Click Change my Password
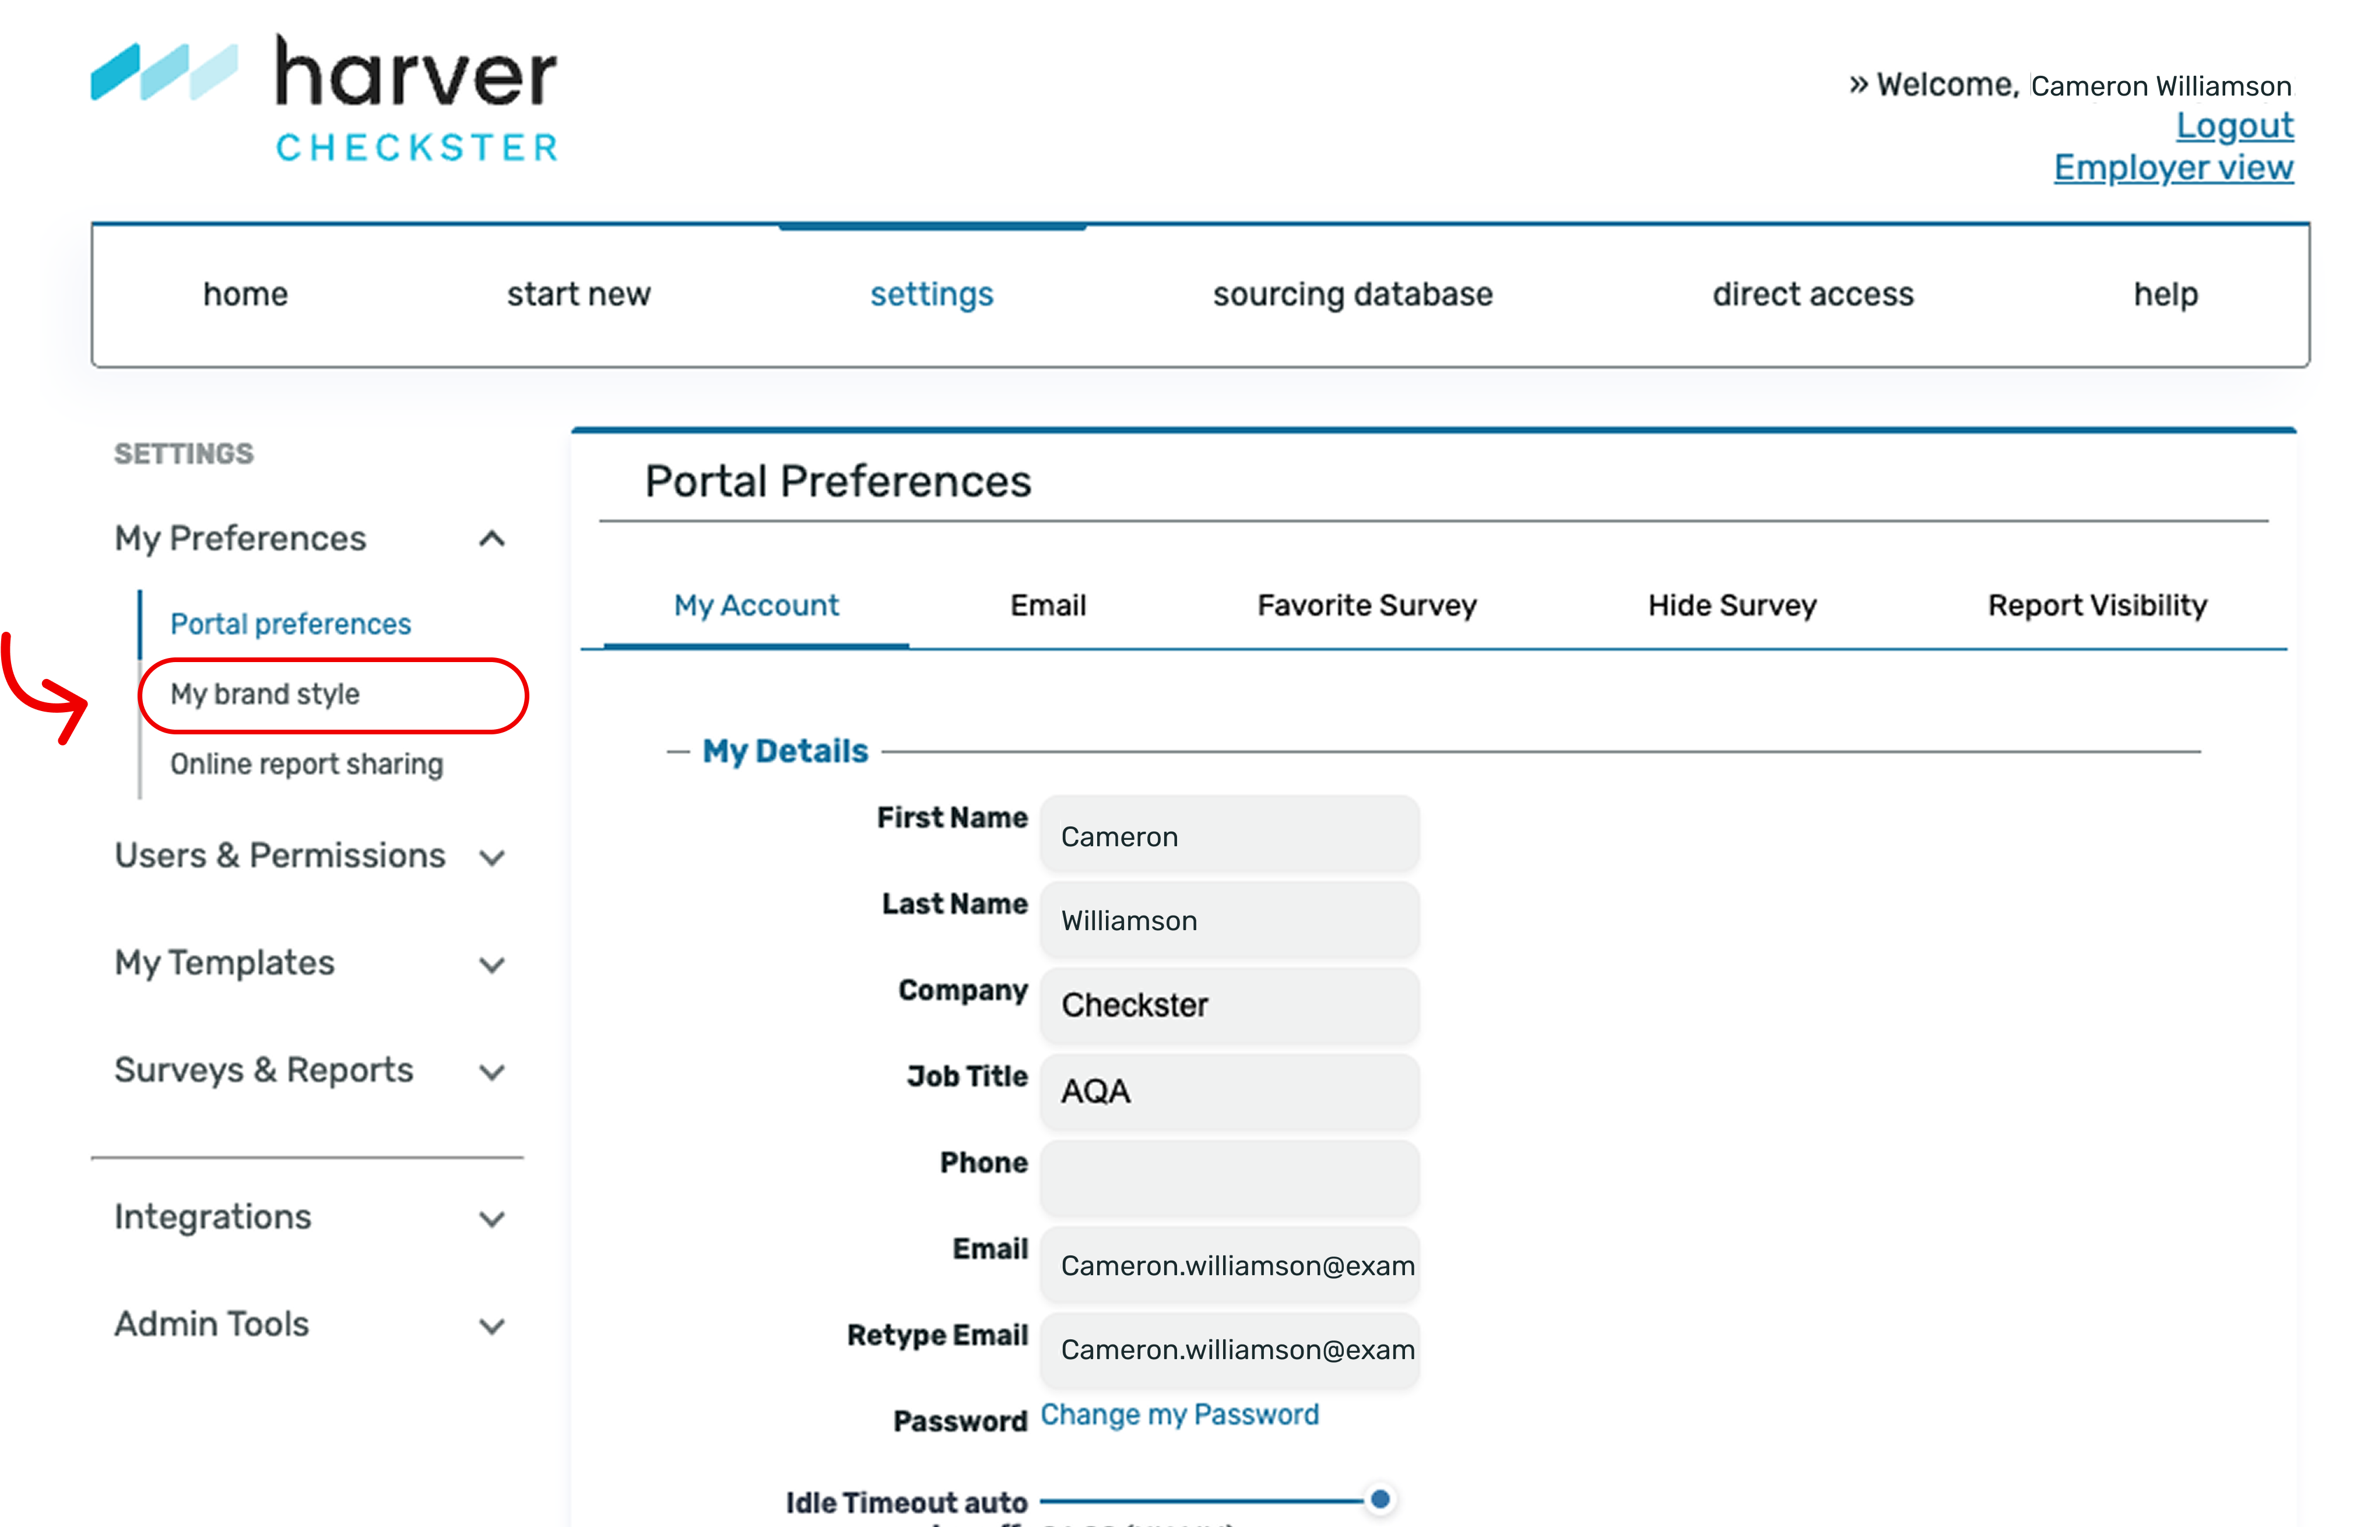Image resolution: width=2371 pixels, height=1527 pixels. (1179, 1414)
